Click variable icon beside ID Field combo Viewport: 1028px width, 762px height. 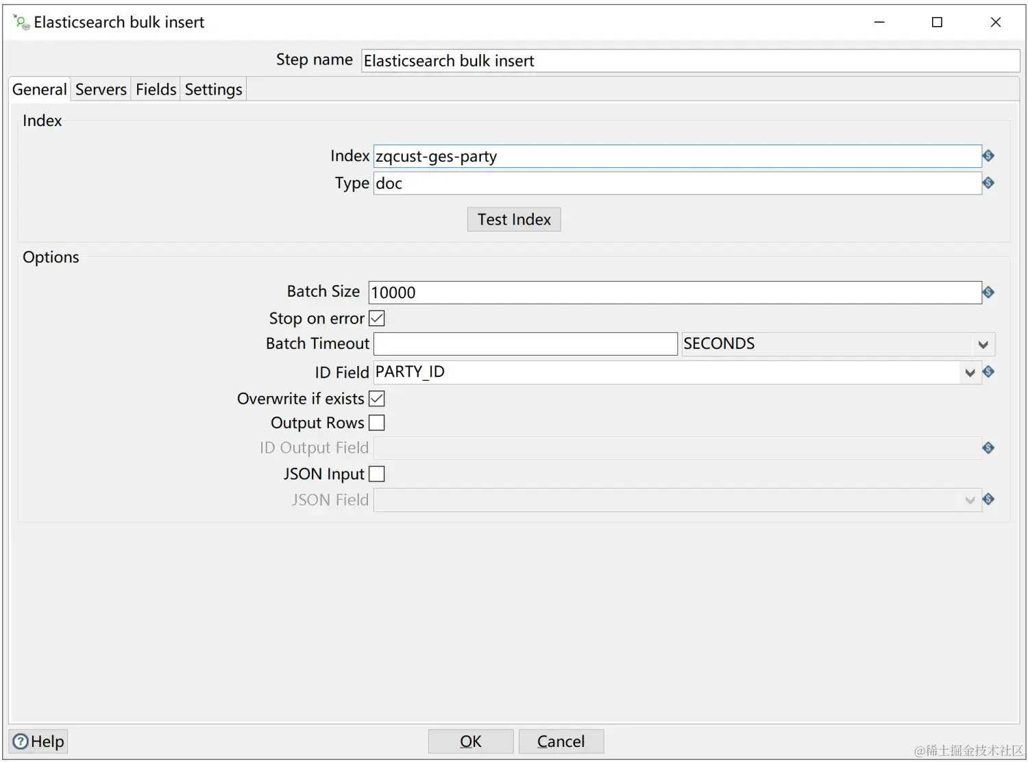(988, 371)
